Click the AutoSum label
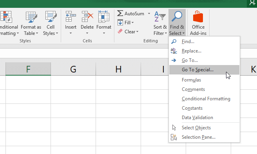Viewport: 257px width, 154px height. point(134,14)
